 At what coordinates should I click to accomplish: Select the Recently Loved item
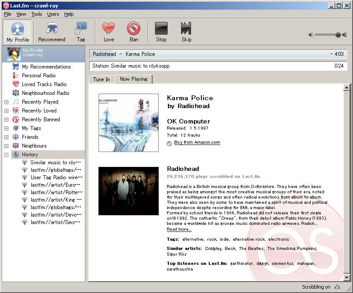pyautogui.click(x=39, y=111)
